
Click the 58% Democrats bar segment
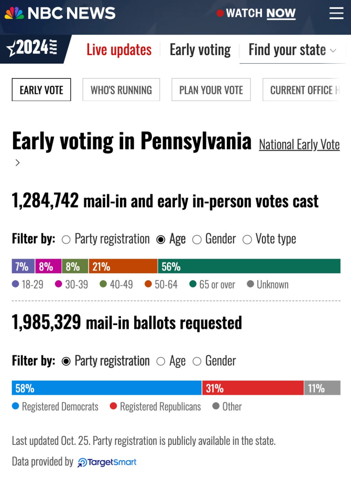(105, 388)
